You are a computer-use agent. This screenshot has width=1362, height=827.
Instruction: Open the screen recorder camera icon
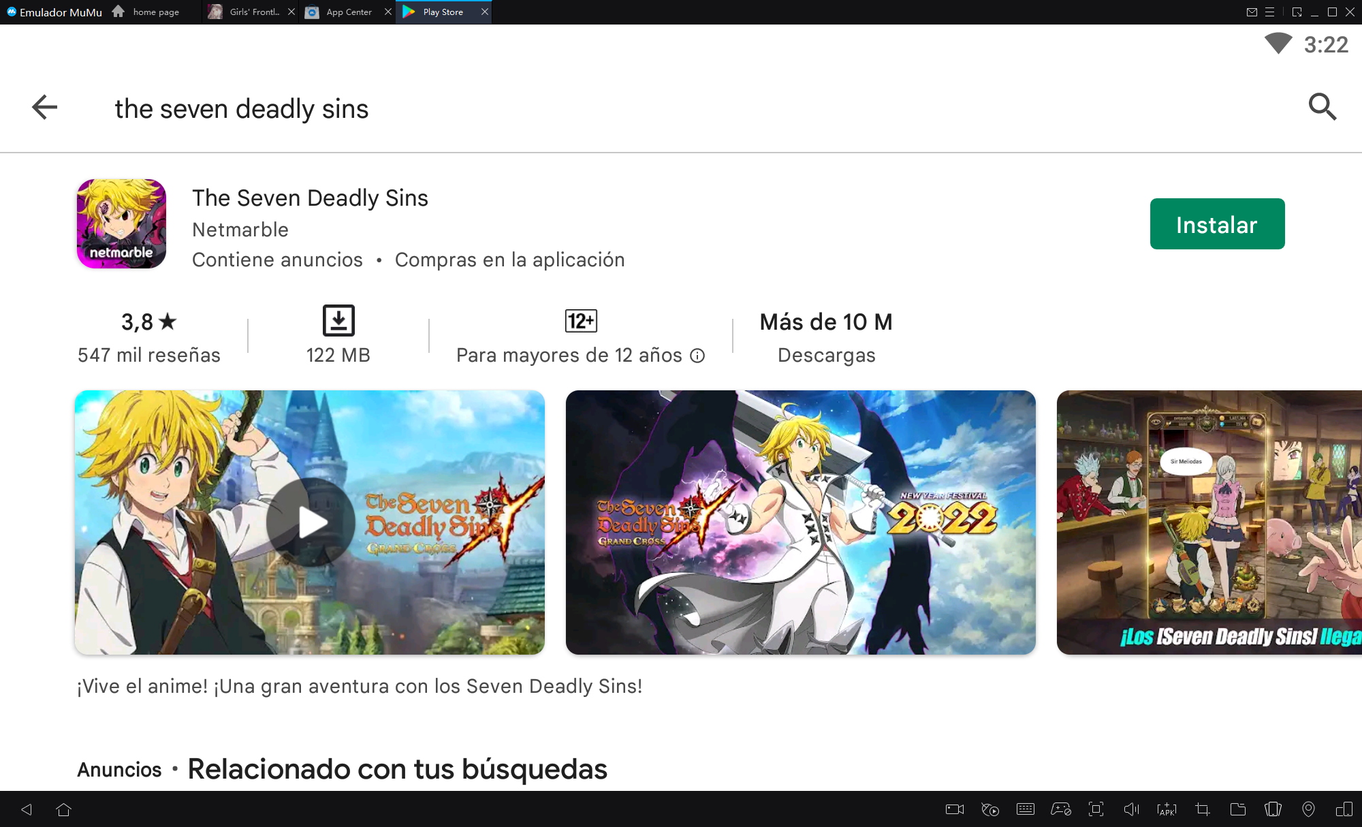955,809
